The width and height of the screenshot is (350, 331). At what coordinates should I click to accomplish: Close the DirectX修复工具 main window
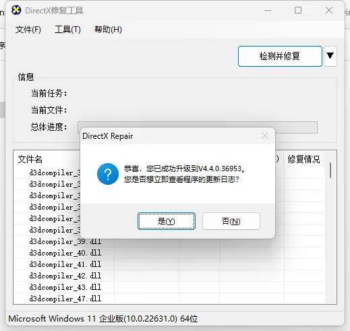point(329,10)
